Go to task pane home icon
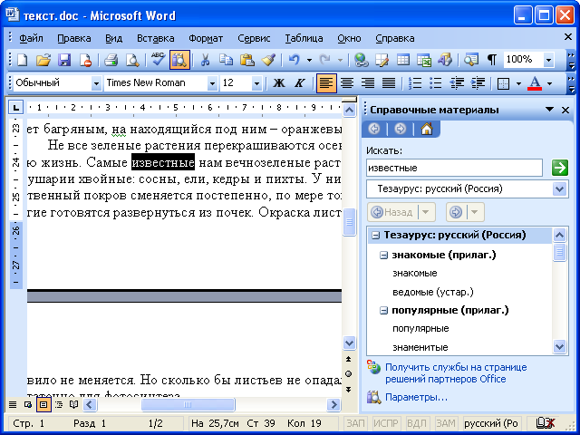 [427, 129]
